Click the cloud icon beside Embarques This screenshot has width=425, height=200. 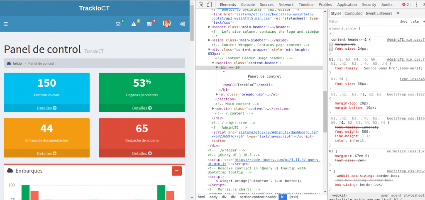[10, 171]
